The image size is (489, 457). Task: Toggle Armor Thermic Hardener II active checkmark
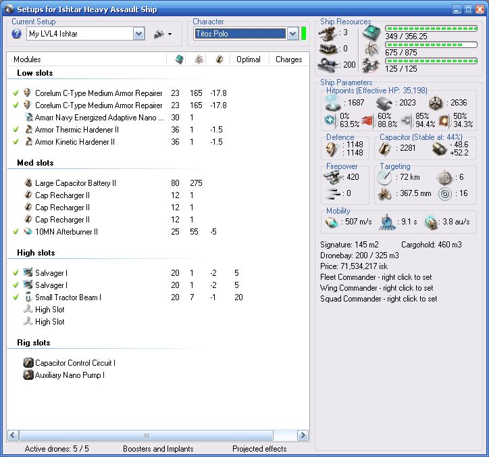16,130
